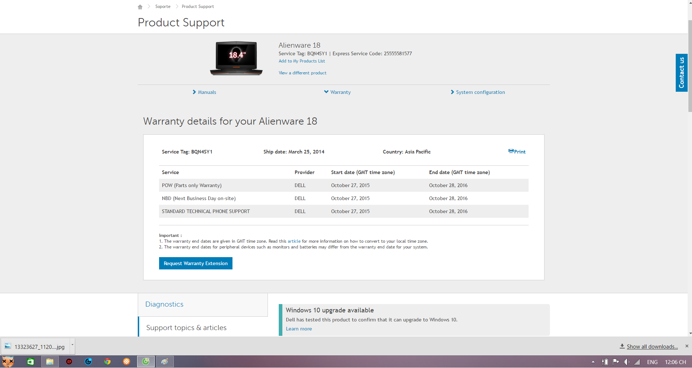Expand the Manuals section

coord(204,92)
